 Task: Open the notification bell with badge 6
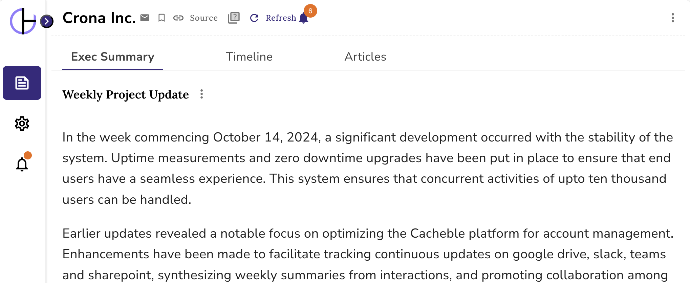coord(304,18)
